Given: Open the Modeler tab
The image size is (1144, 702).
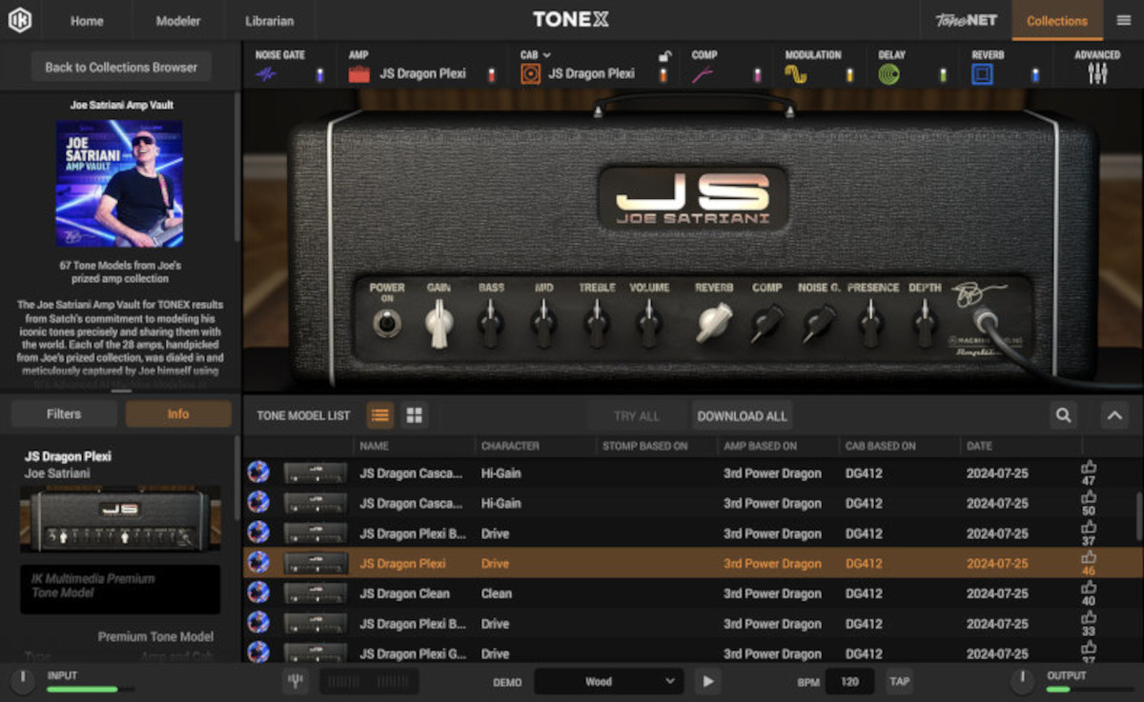Looking at the screenshot, I should (x=178, y=20).
